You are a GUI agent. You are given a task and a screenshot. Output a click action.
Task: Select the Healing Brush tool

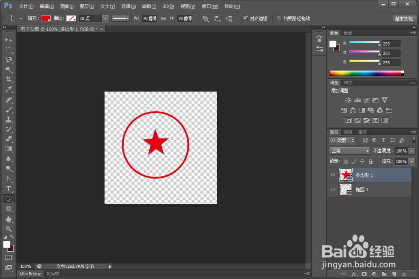point(8,100)
